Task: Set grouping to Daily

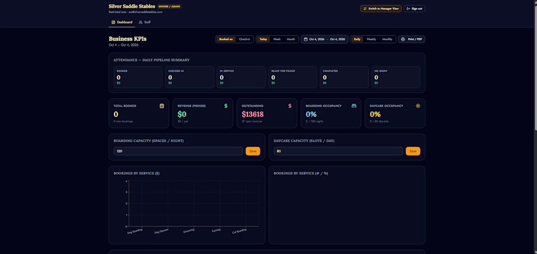Action: pyautogui.click(x=357, y=39)
